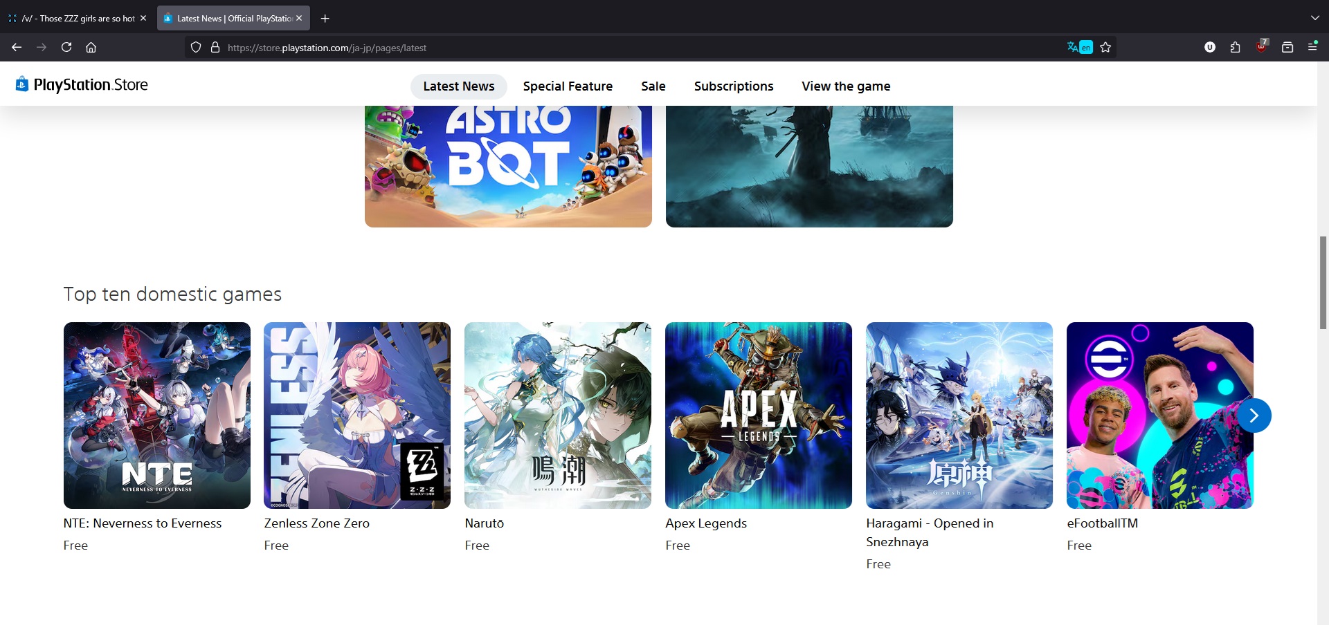Open the dark samurai banner image
This screenshot has height=625, width=1329.
[x=809, y=167]
